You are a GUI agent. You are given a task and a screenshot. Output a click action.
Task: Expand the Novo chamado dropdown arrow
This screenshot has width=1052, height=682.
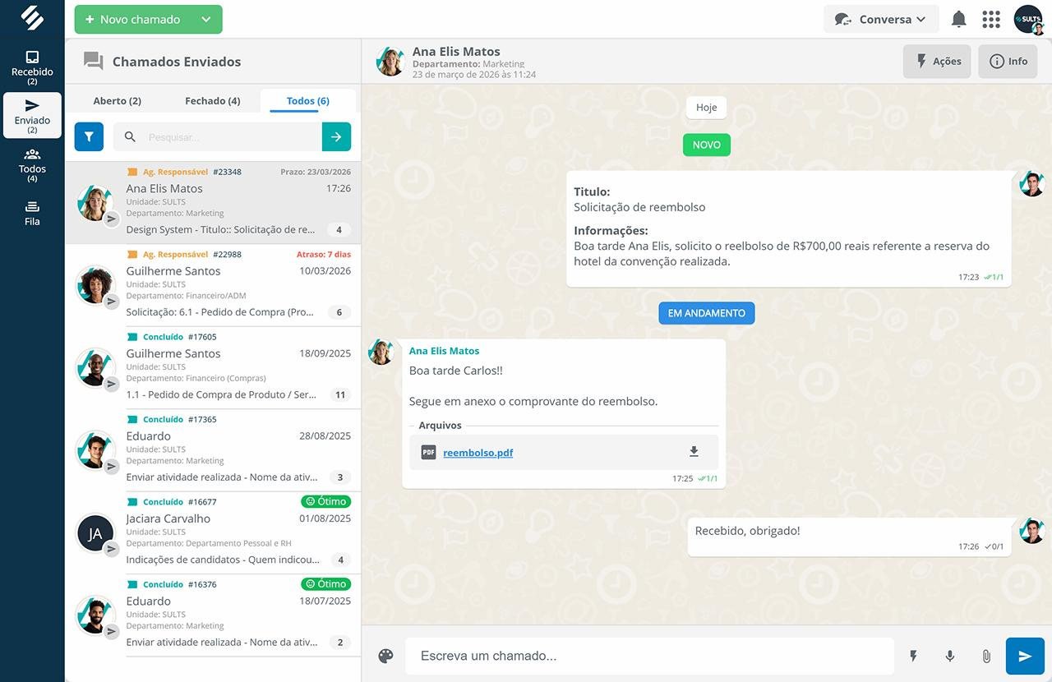click(x=204, y=18)
